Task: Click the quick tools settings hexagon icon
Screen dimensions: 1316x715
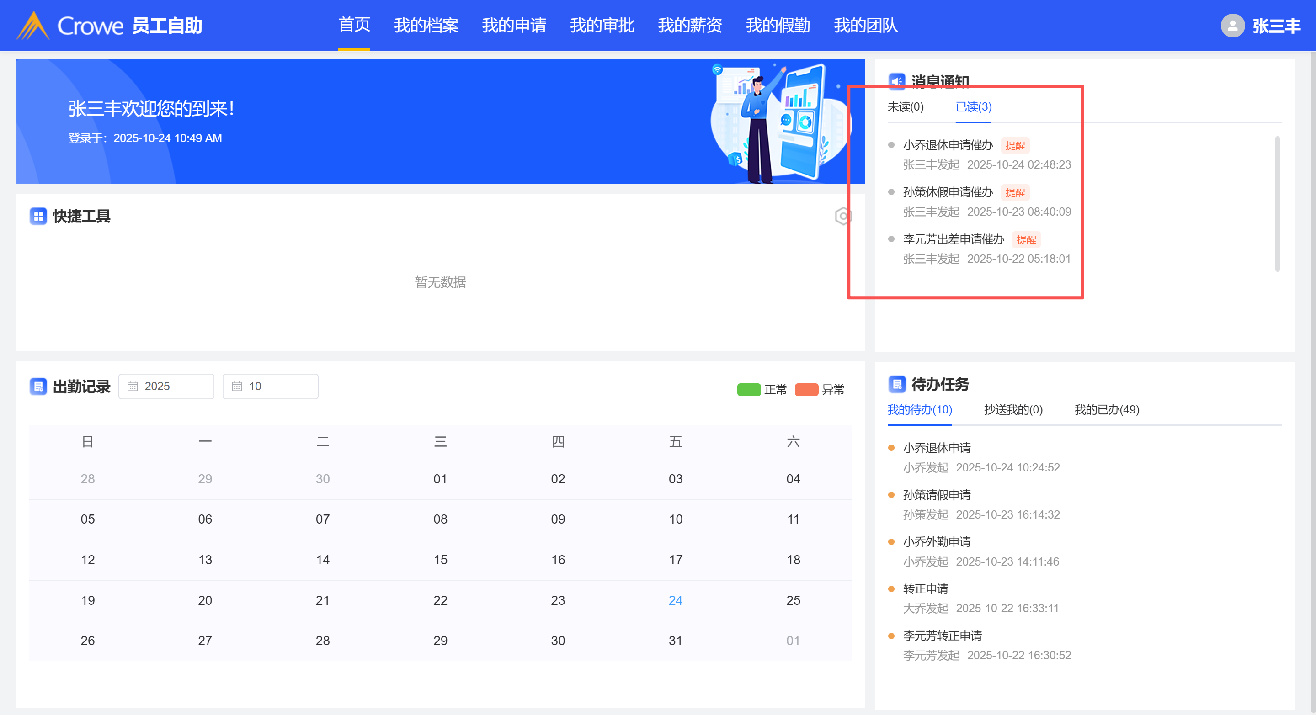Action: tap(842, 217)
